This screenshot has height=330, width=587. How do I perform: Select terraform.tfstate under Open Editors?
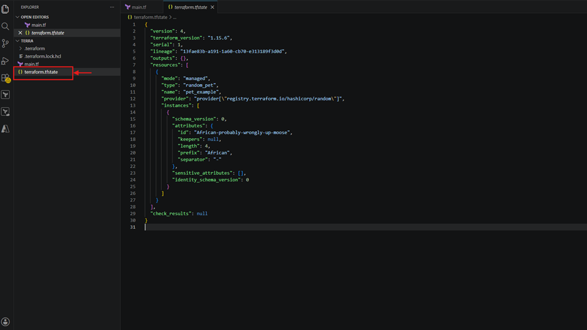[48, 33]
